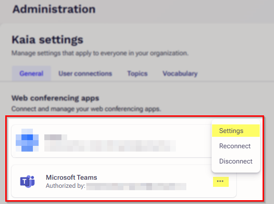The height and width of the screenshot is (204, 274).
Task: Click the 'Connect and manage your web conferencing apps' text
Action: point(86,109)
